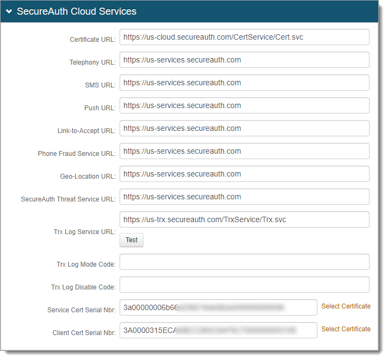This screenshot has width=387, height=359.
Task: Focus the Trx Log Service URL field
Action: pyautogui.click(x=244, y=220)
